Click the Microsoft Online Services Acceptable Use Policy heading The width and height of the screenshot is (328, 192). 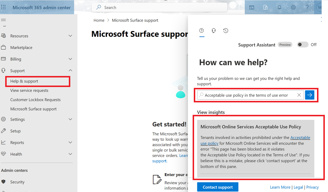(x=250, y=127)
